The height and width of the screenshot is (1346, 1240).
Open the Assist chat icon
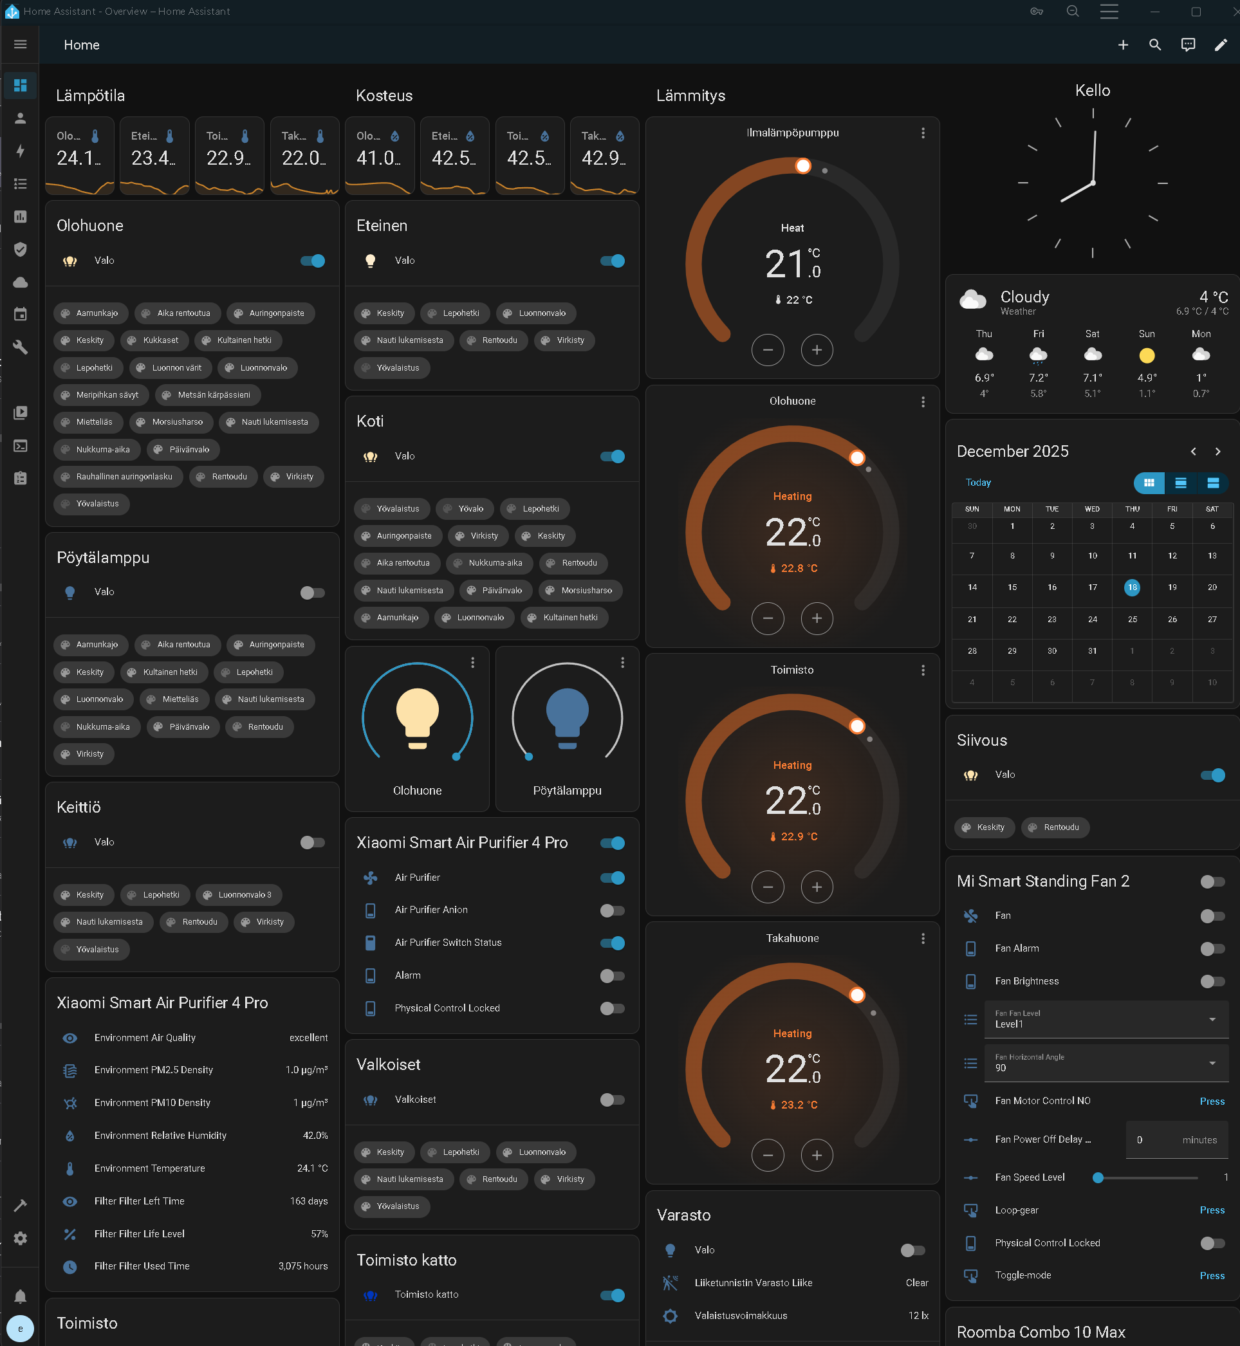(x=1188, y=45)
